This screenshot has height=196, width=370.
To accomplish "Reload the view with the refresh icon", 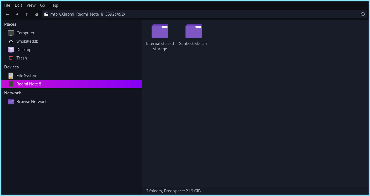I will (x=362, y=14).
